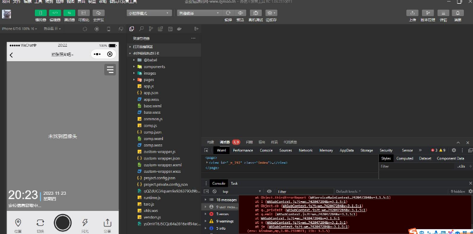Click the cloud development toolbar icon
This screenshot has height=234, width=473.
point(98,12)
